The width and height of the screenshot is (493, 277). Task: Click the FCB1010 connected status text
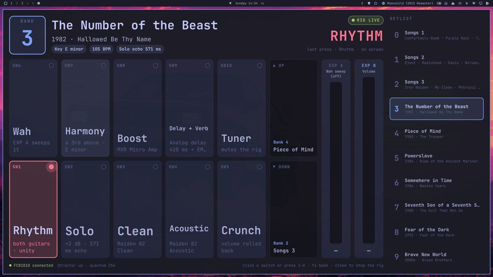33,265
